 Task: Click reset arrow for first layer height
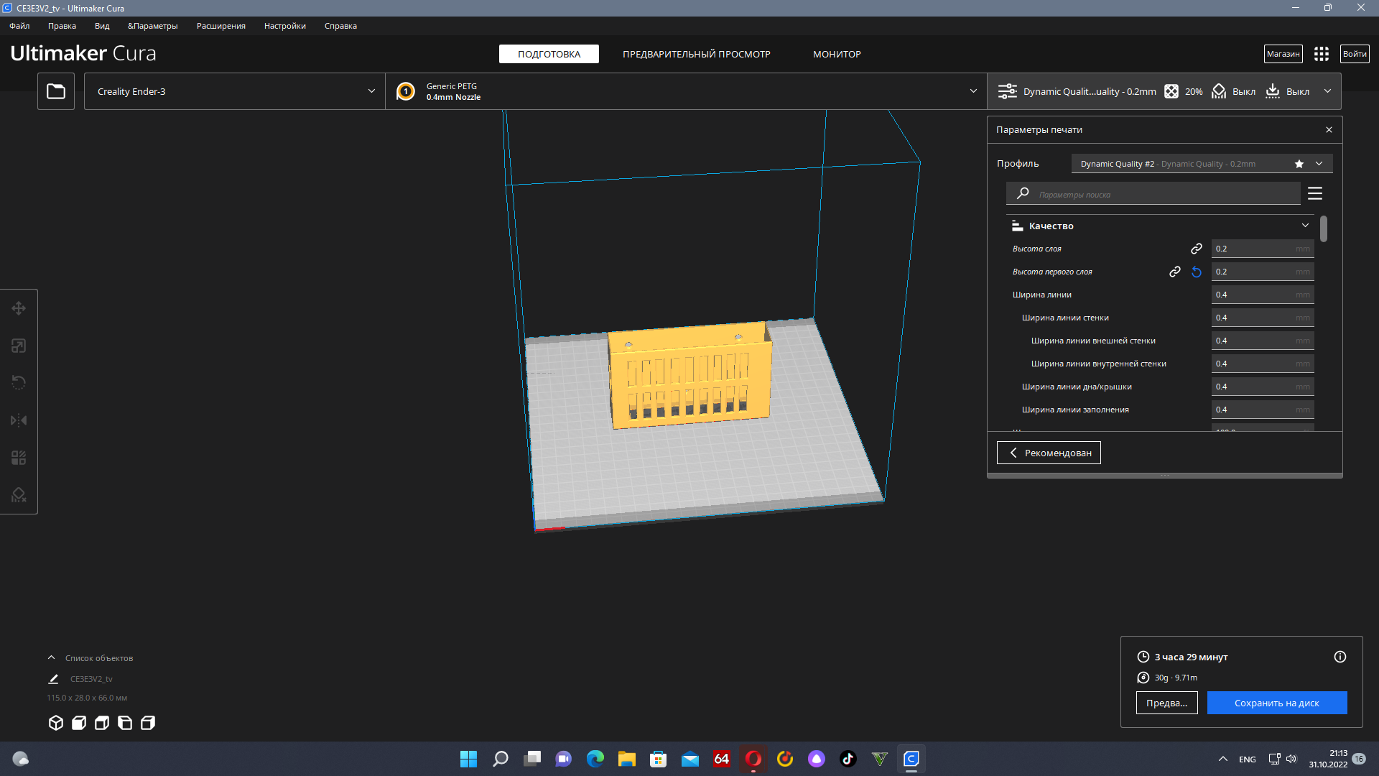click(x=1197, y=272)
